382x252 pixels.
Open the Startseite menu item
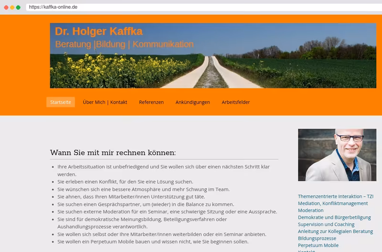61,102
